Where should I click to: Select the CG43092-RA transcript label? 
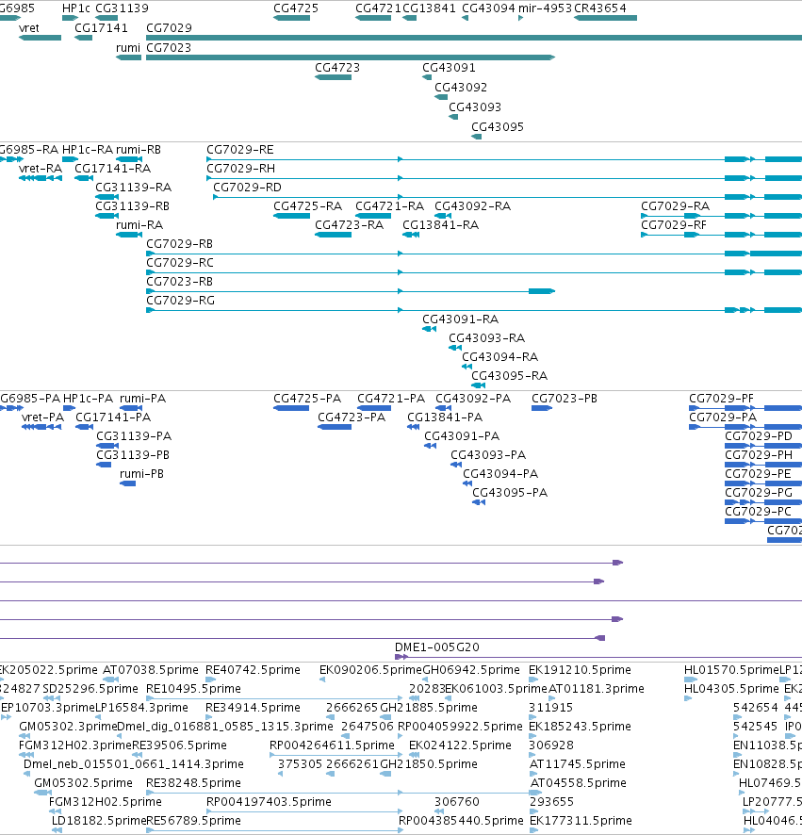click(473, 206)
